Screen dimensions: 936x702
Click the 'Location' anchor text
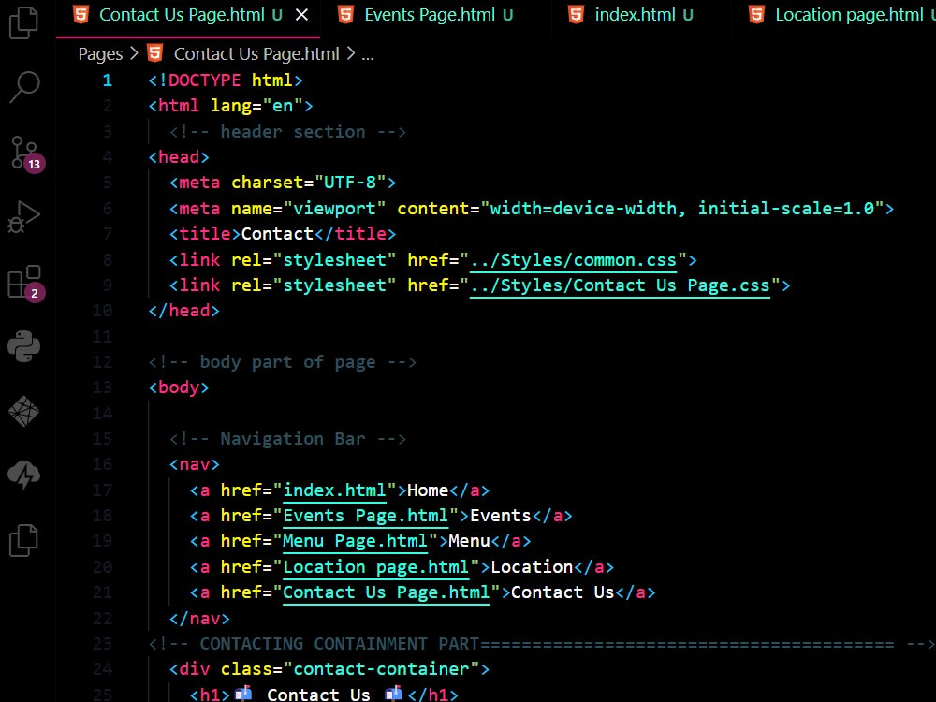click(532, 567)
